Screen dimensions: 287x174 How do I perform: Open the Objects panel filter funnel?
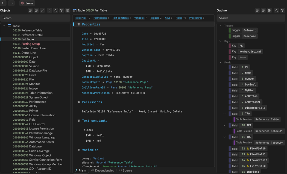[x=62, y=10]
